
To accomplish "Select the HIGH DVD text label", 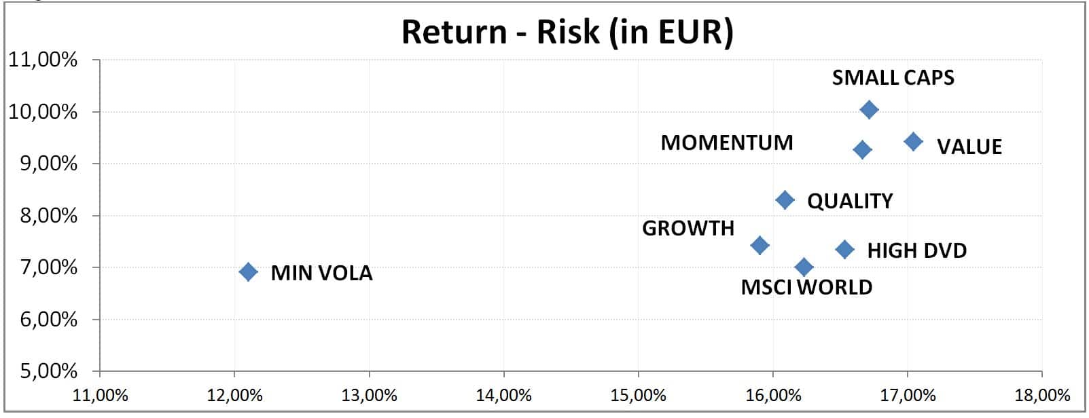I will 916,250.
